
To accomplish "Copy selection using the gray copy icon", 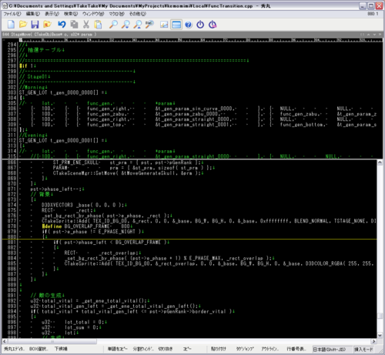I will [74, 25].
